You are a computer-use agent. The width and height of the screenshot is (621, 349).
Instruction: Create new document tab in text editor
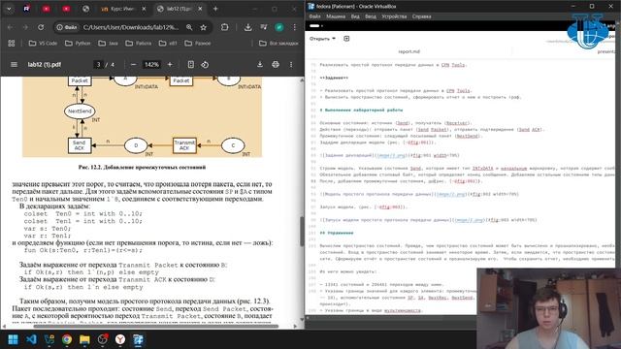[346, 39]
